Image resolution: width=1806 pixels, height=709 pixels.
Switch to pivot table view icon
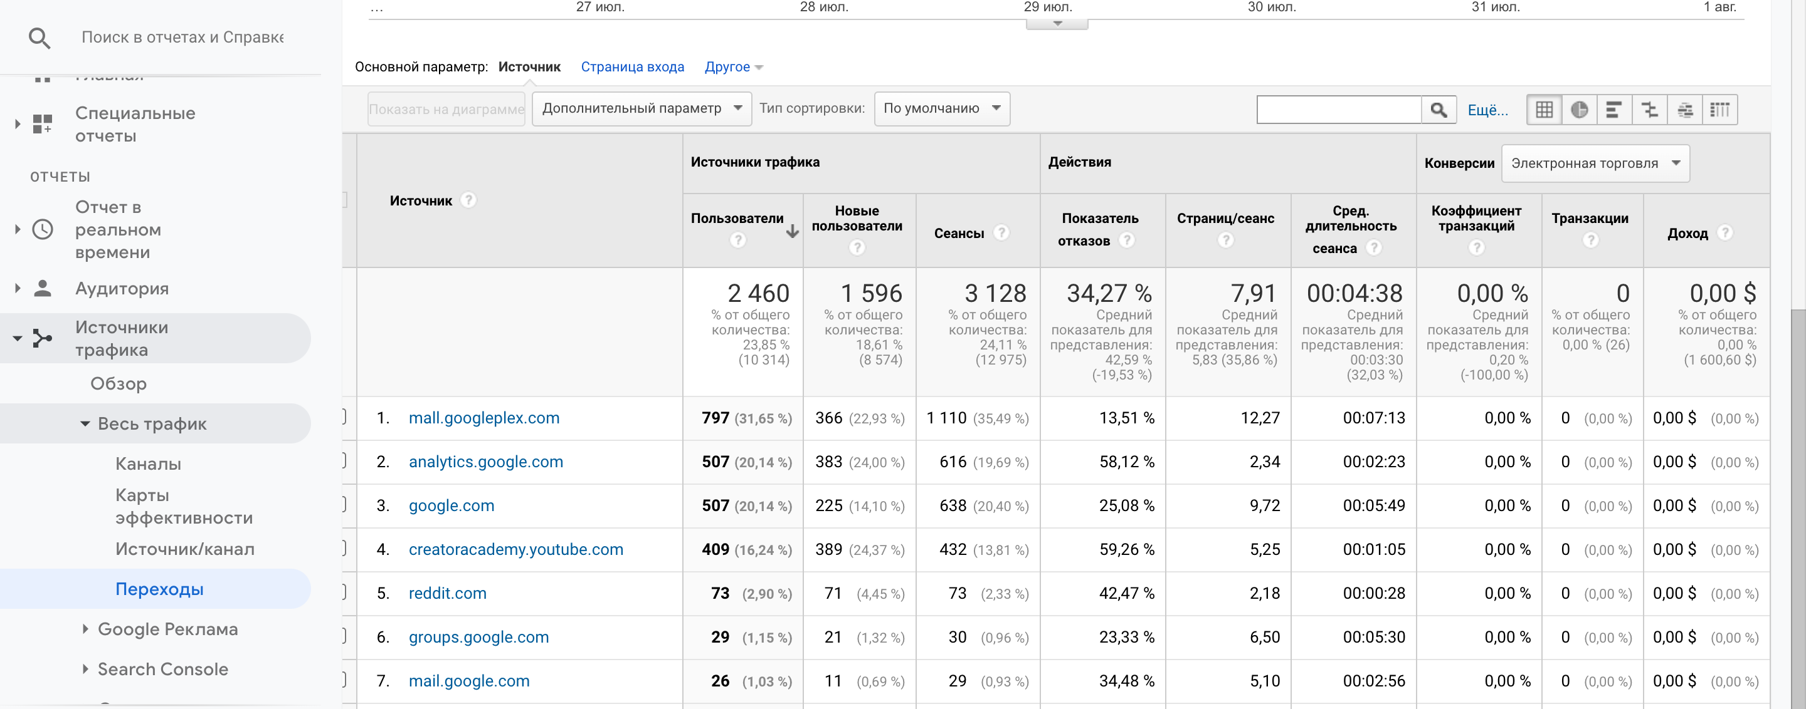pyautogui.click(x=1719, y=110)
